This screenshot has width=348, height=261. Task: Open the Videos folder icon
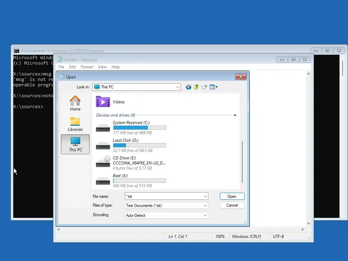[103, 102]
